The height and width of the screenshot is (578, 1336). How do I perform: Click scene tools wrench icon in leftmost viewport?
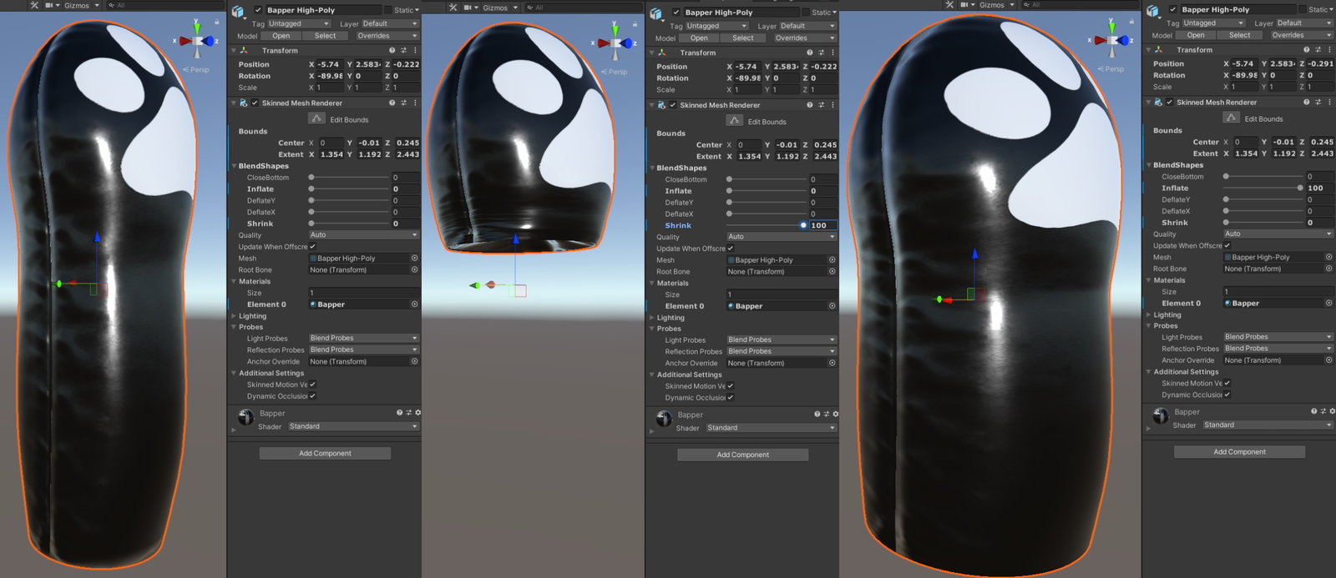point(34,5)
